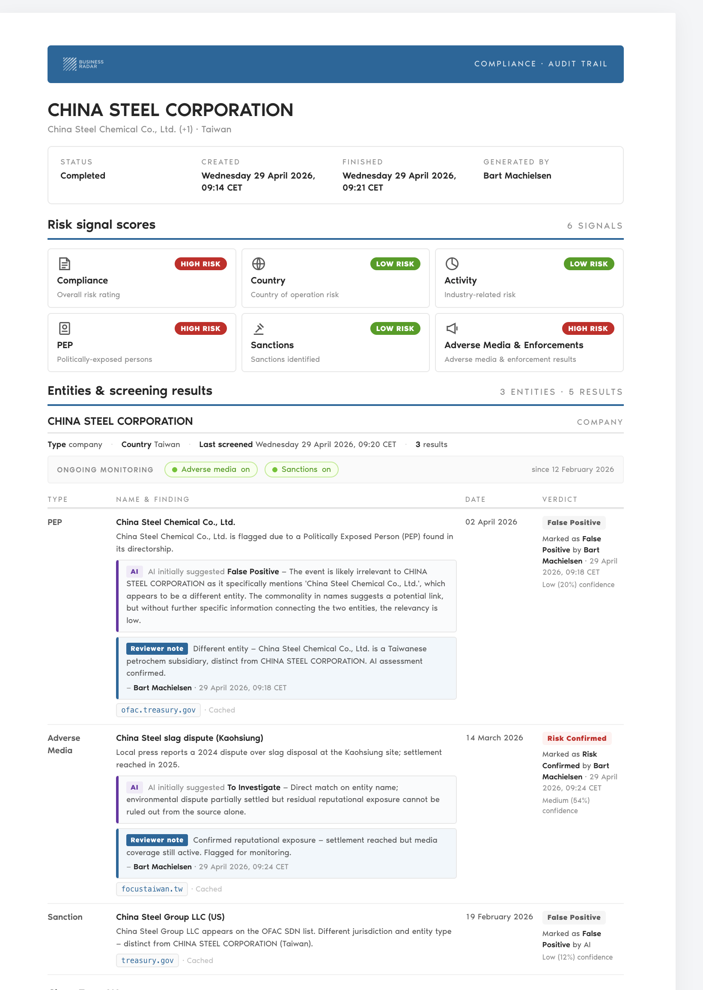Click the Entities & screening results heading
Screen dimensions: 703x990
tap(130, 391)
